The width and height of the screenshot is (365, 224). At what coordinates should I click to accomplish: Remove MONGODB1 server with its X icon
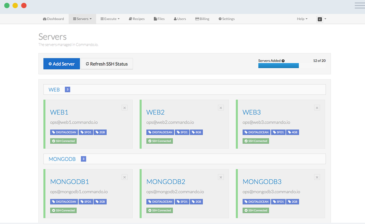click(124, 177)
